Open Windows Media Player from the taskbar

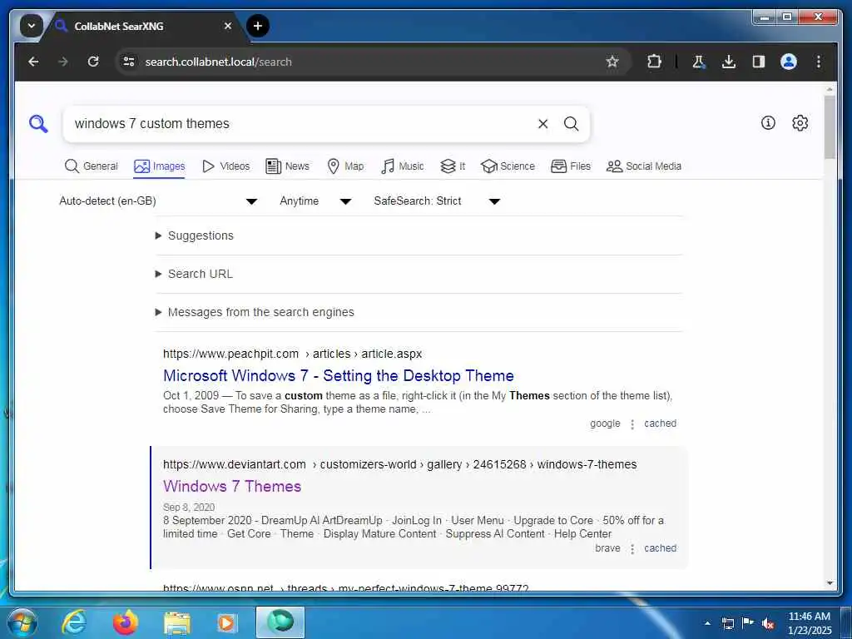tap(226, 622)
